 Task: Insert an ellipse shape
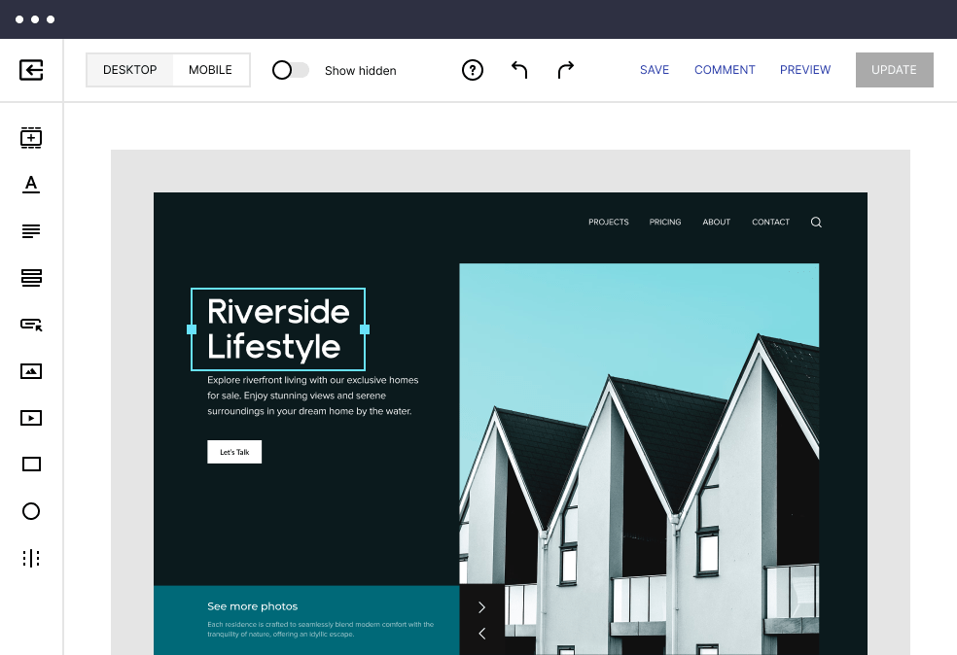click(31, 510)
